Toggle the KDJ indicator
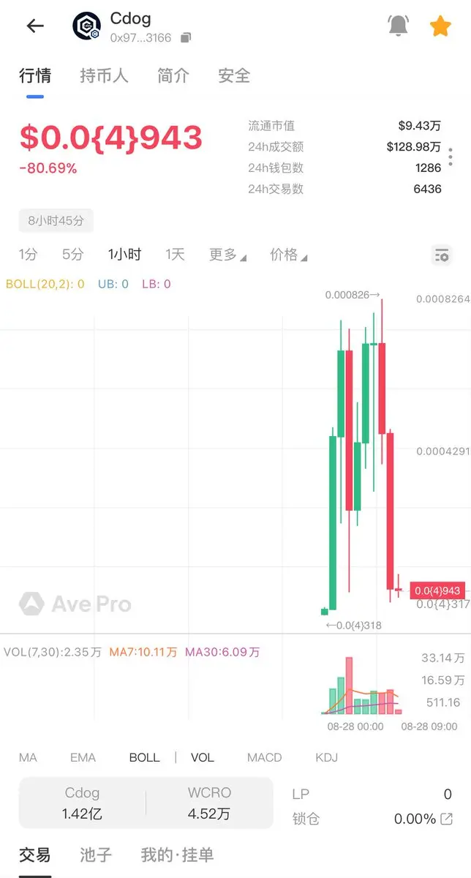The image size is (471, 878). coord(326,757)
